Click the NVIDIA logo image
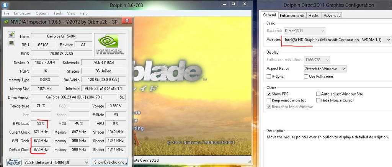This screenshot has height=167, width=392. (110, 44)
